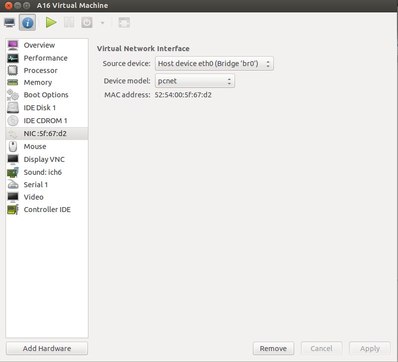Viewport: 398px width, 362px height.
Task: Remove the network interface
Action: coord(273,348)
